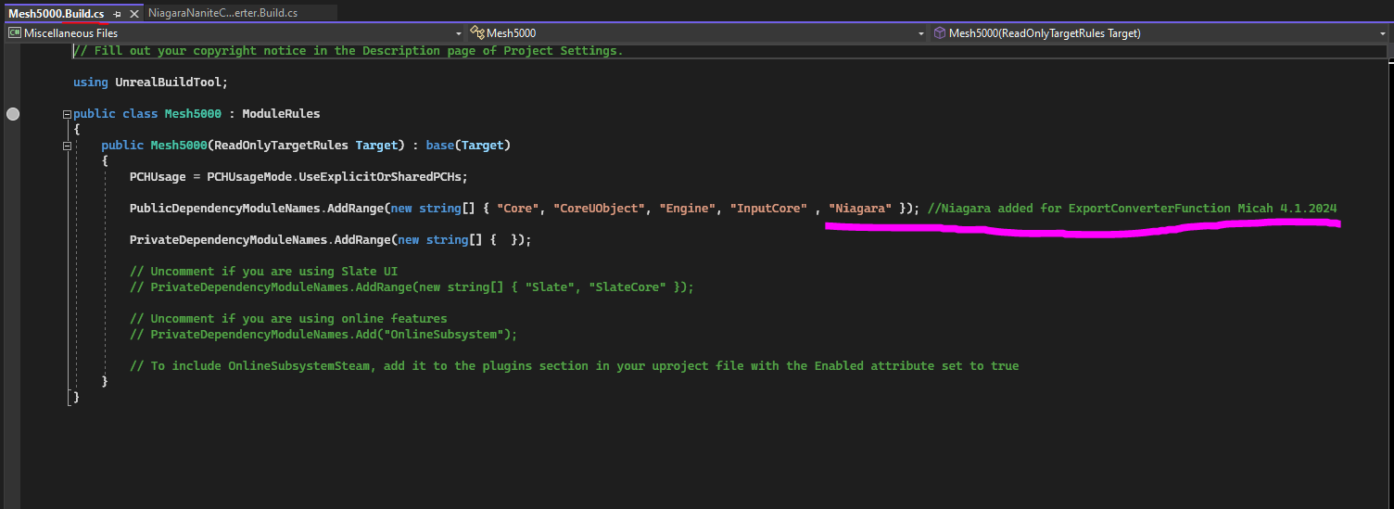Viewport: 1394px width, 509px height.
Task: Switch to the NiagaraNaniteC...erter.Build.cs tab
Action: coord(227,14)
